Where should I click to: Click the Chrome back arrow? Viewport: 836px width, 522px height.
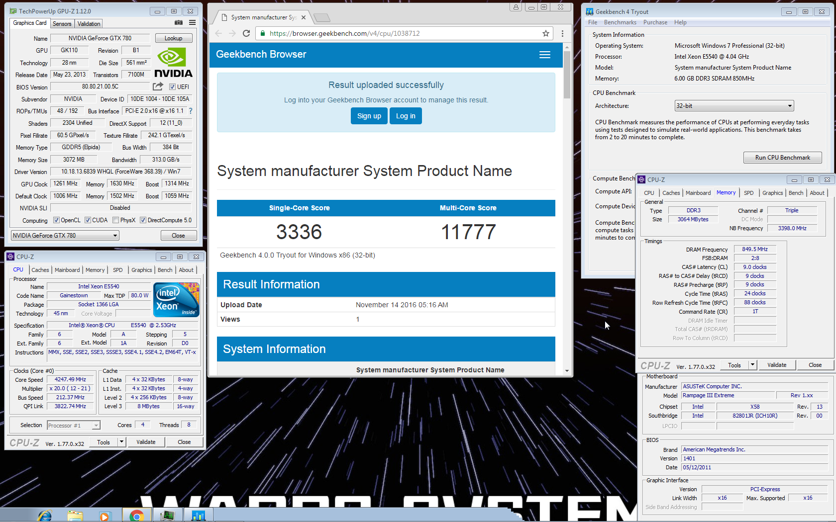click(x=218, y=33)
